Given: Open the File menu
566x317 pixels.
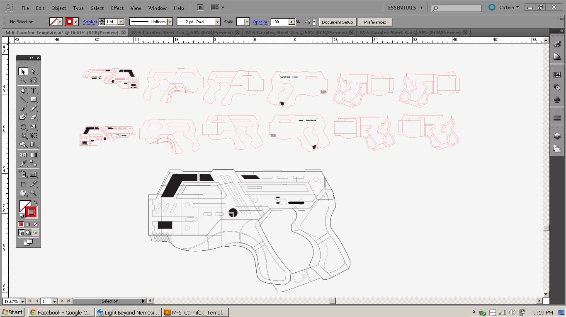Looking at the screenshot, I should tap(25, 8).
